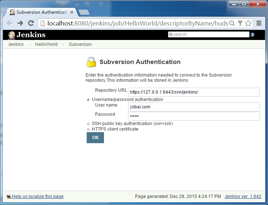Click the HelloWorld breadcrumb link
Screen dimensions: 268x205
46,44
